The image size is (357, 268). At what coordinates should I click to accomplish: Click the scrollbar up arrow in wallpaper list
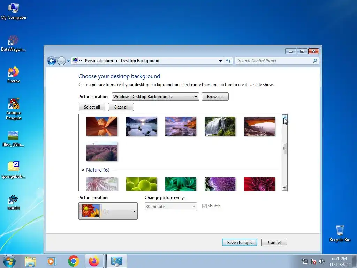(284, 117)
